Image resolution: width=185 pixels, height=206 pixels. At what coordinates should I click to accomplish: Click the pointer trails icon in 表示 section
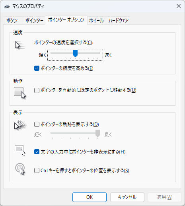coord(20,125)
